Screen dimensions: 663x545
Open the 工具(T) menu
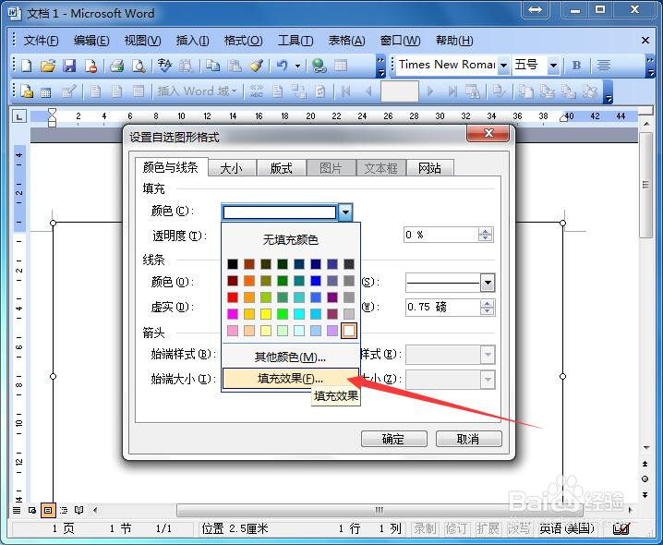(295, 41)
